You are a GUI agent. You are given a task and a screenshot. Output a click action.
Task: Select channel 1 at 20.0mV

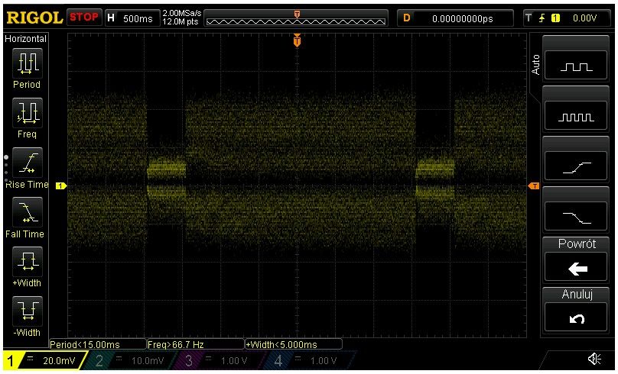(x=45, y=360)
